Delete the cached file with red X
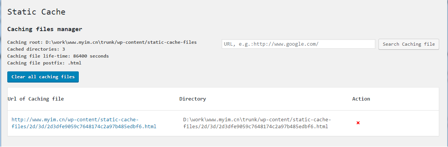 pos(358,123)
